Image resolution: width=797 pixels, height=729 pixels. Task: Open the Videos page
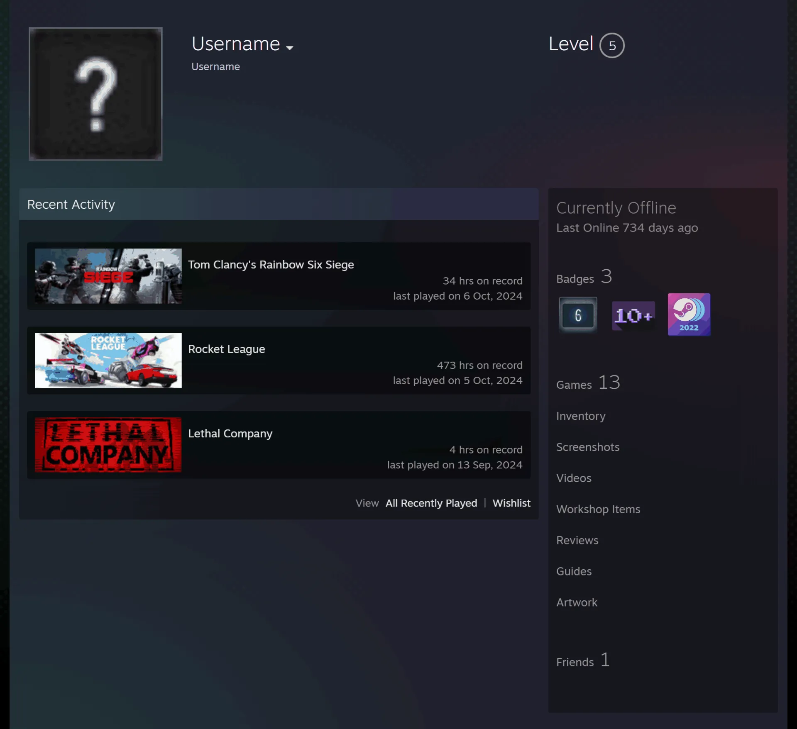[x=574, y=478]
